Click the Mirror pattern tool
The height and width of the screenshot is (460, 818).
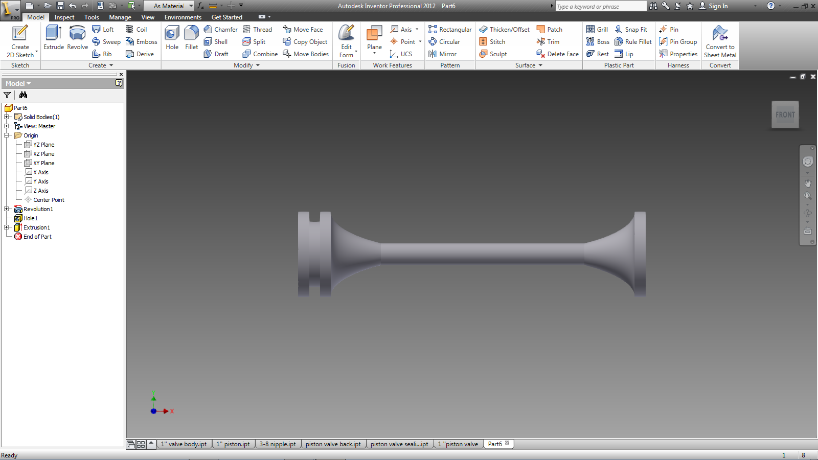point(443,54)
